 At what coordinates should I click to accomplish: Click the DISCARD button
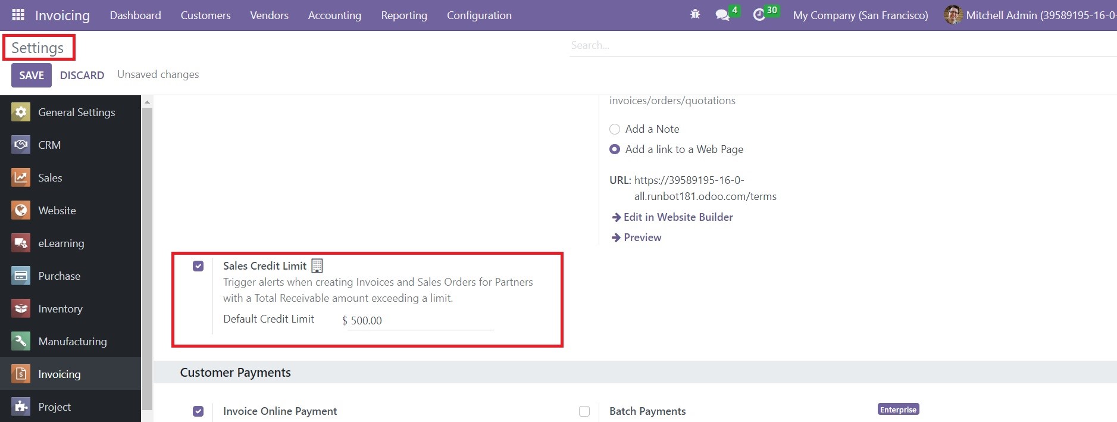tap(82, 75)
